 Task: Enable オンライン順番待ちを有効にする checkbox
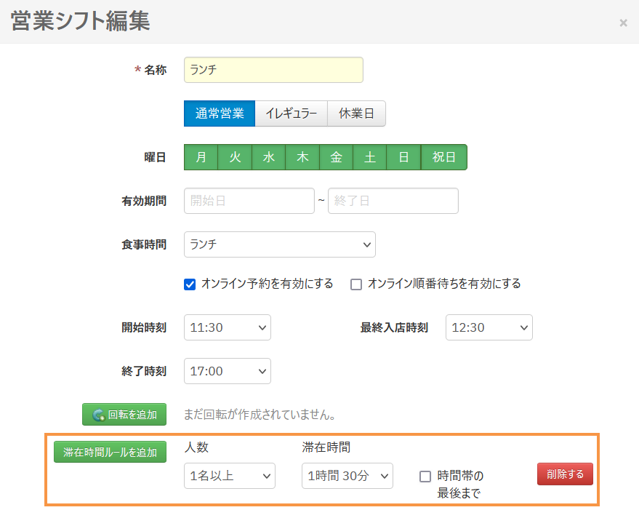356,284
